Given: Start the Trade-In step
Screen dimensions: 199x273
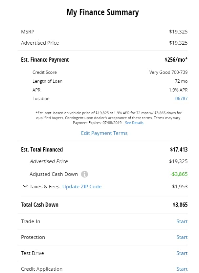Looking at the screenshot, I should [x=182, y=221].
